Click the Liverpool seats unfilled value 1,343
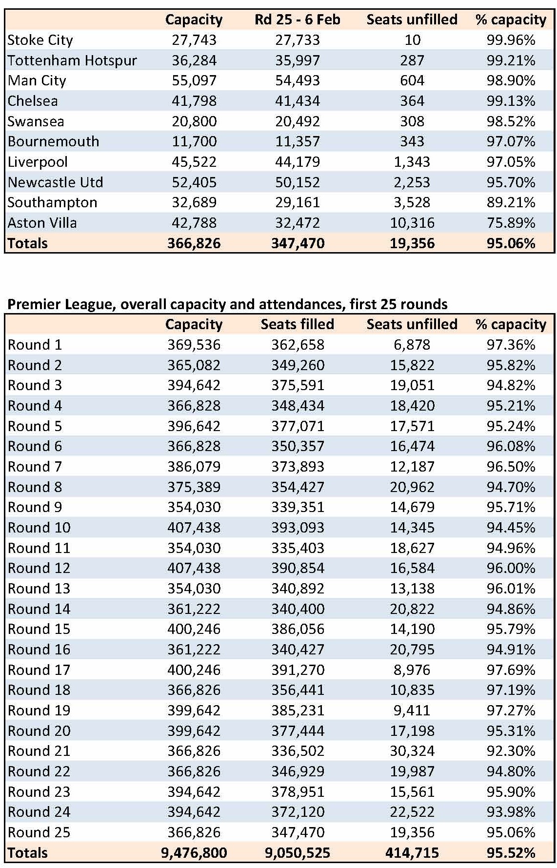The image size is (557, 868). pyautogui.click(x=412, y=162)
